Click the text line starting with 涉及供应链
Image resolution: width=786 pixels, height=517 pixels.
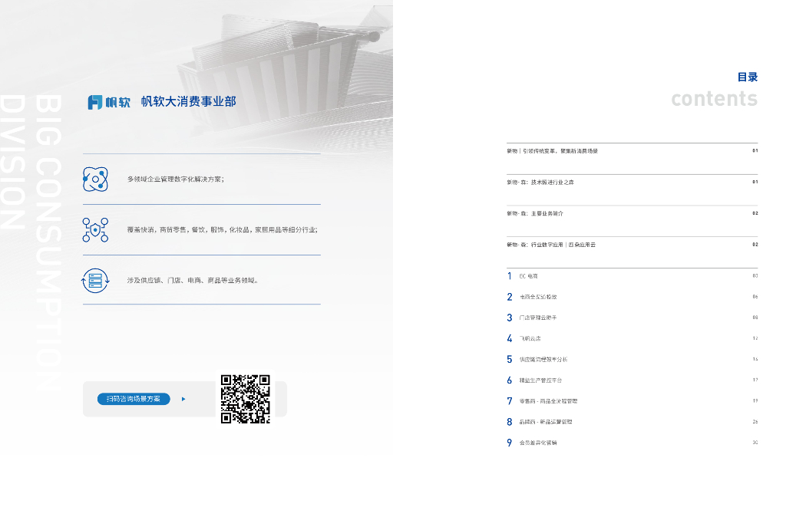(x=193, y=281)
